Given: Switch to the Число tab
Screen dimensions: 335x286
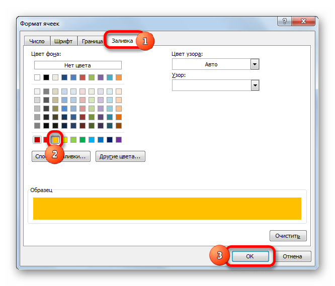Looking at the screenshot, I should tap(36, 42).
